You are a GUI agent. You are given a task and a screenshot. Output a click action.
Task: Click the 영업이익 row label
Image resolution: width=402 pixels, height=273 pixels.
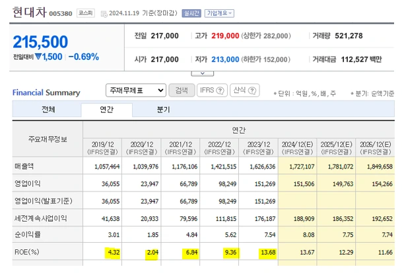click(x=28, y=184)
